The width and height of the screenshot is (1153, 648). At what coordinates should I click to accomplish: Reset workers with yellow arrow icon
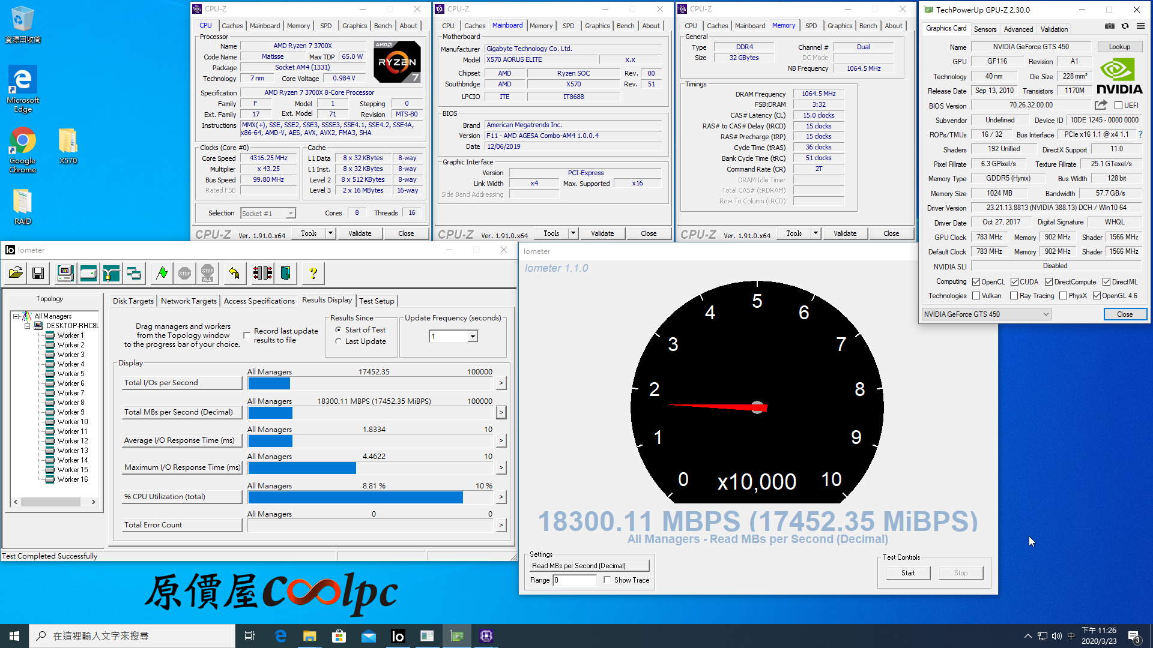click(234, 274)
